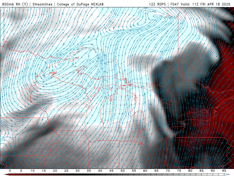
Task: Click the 40 label on the color scale
Action: [100, 171]
